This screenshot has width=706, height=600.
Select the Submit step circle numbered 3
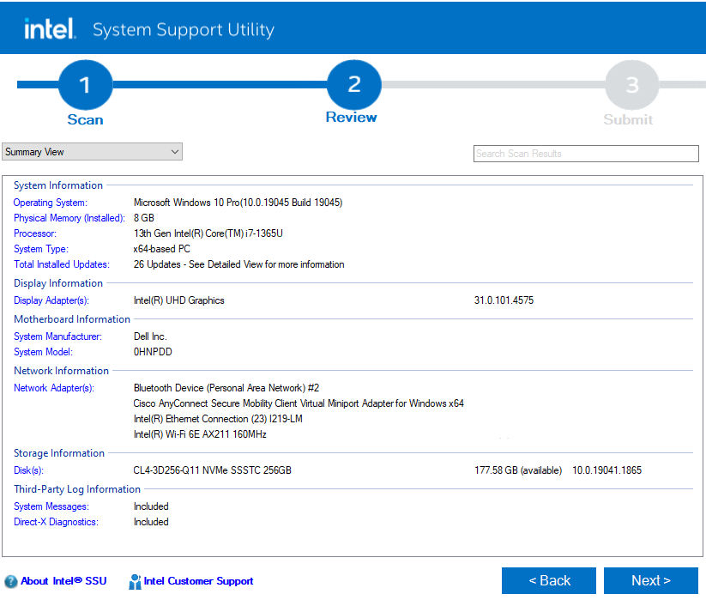pos(631,84)
